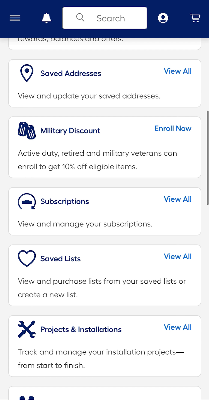Tap the notifications bell icon
Image resolution: width=209 pixels, height=400 pixels.
pyautogui.click(x=47, y=18)
